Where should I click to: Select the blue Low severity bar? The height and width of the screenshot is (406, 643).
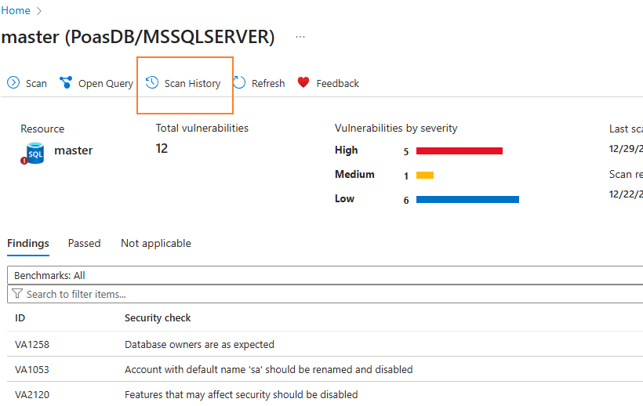(x=467, y=200)
